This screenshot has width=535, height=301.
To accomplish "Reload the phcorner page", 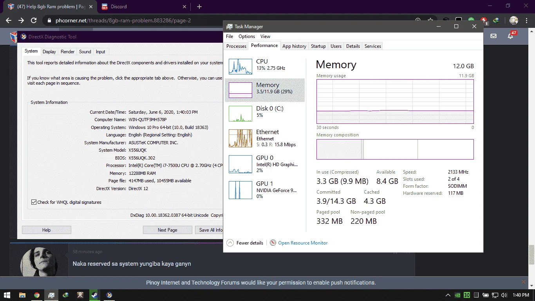I will coord(34,20).
